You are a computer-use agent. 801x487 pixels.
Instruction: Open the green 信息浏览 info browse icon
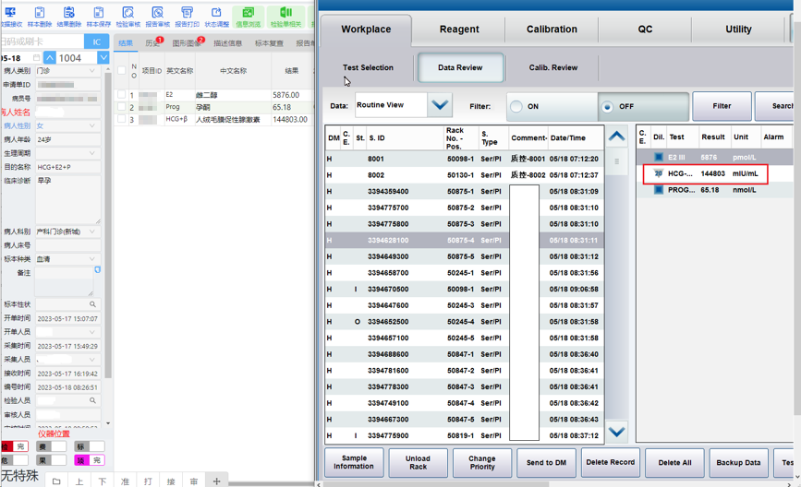tap(248, 17)
